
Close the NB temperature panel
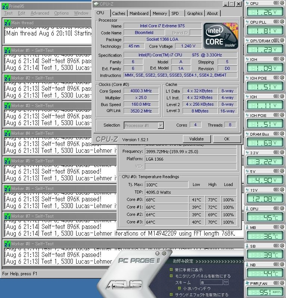[282, 264]
